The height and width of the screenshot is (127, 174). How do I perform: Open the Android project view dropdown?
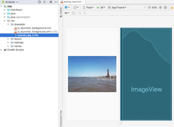(x=10, y=2)
